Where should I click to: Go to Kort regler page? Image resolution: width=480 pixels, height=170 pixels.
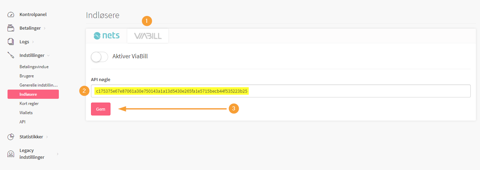pos(29,103)
